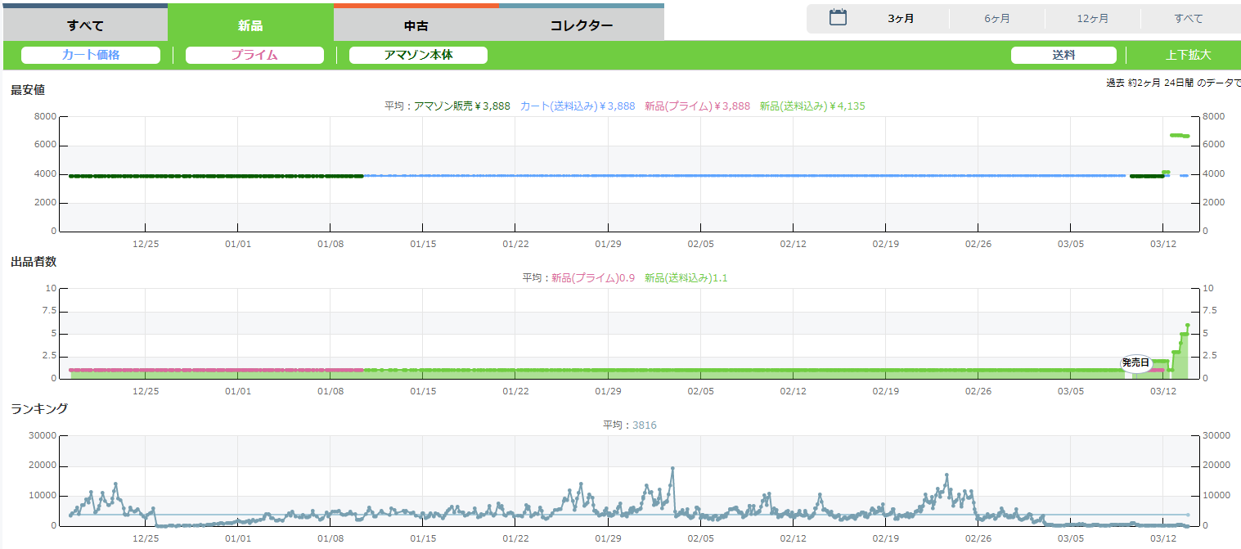Image resolution: width=1241 pixels, height=549 pixels.
Task: Choose the 12ヶ月 time range
Action: click(1092, 19)
